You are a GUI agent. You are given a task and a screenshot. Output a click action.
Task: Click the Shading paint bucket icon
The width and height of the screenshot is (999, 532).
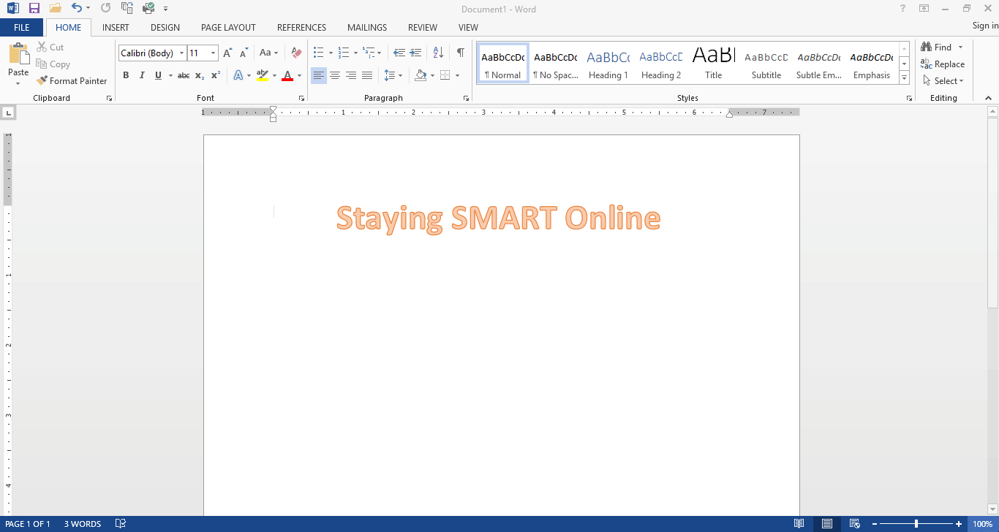(421, 75)
